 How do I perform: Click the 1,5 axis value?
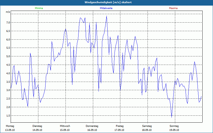(8, 116)
